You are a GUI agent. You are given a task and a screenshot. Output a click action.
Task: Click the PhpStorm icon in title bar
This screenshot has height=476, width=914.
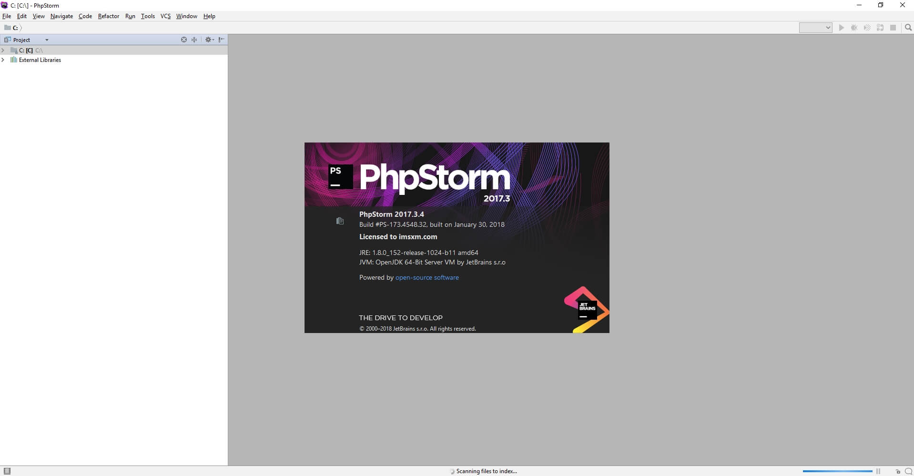(x=4, y=5)
